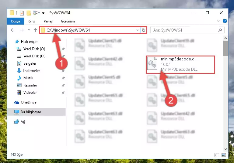
Task: Click the pin icon next to Videolar
Action: coord(63,93)
